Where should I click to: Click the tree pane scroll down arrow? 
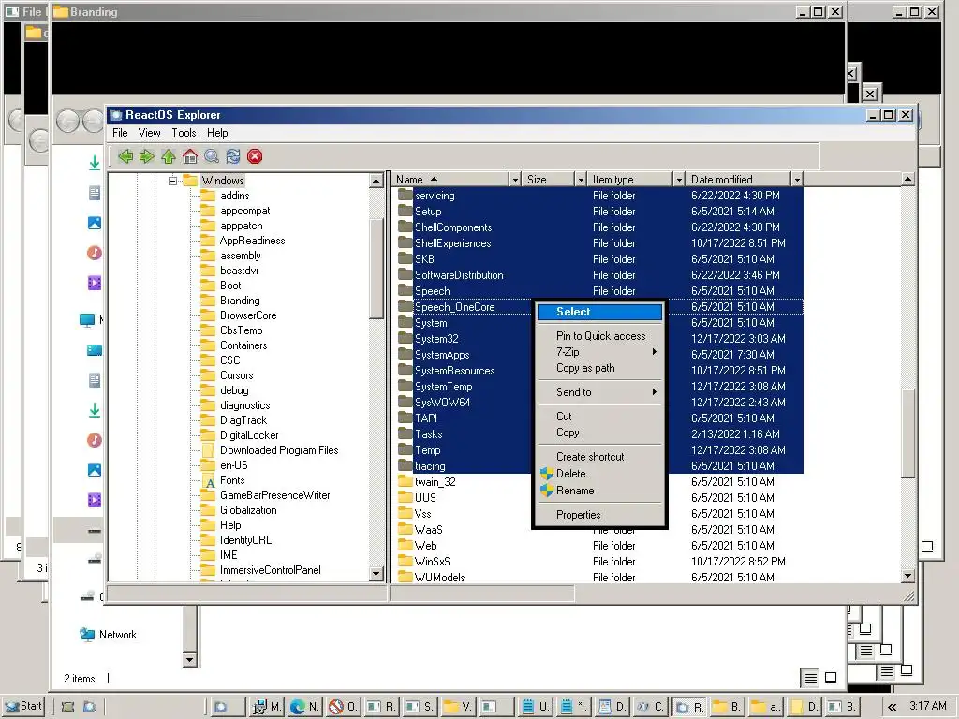[x=376, y=574]
